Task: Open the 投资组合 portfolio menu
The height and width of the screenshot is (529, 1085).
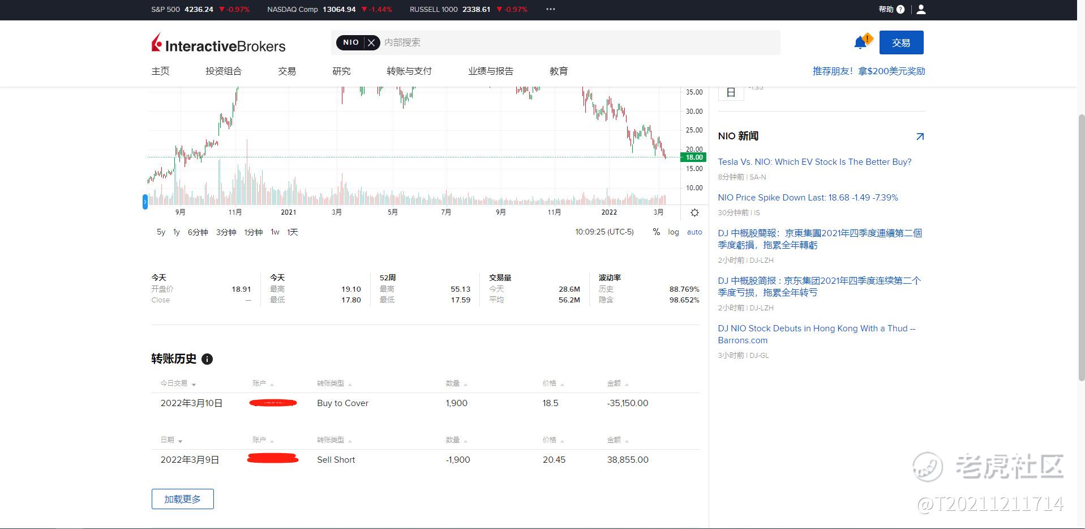Action: coord(224,71)
